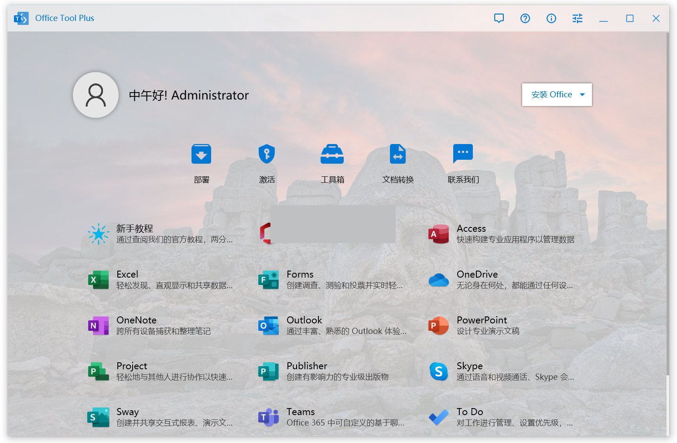Open the settings sliders icon
Viewport: 677px width, 443px height.
577,18
